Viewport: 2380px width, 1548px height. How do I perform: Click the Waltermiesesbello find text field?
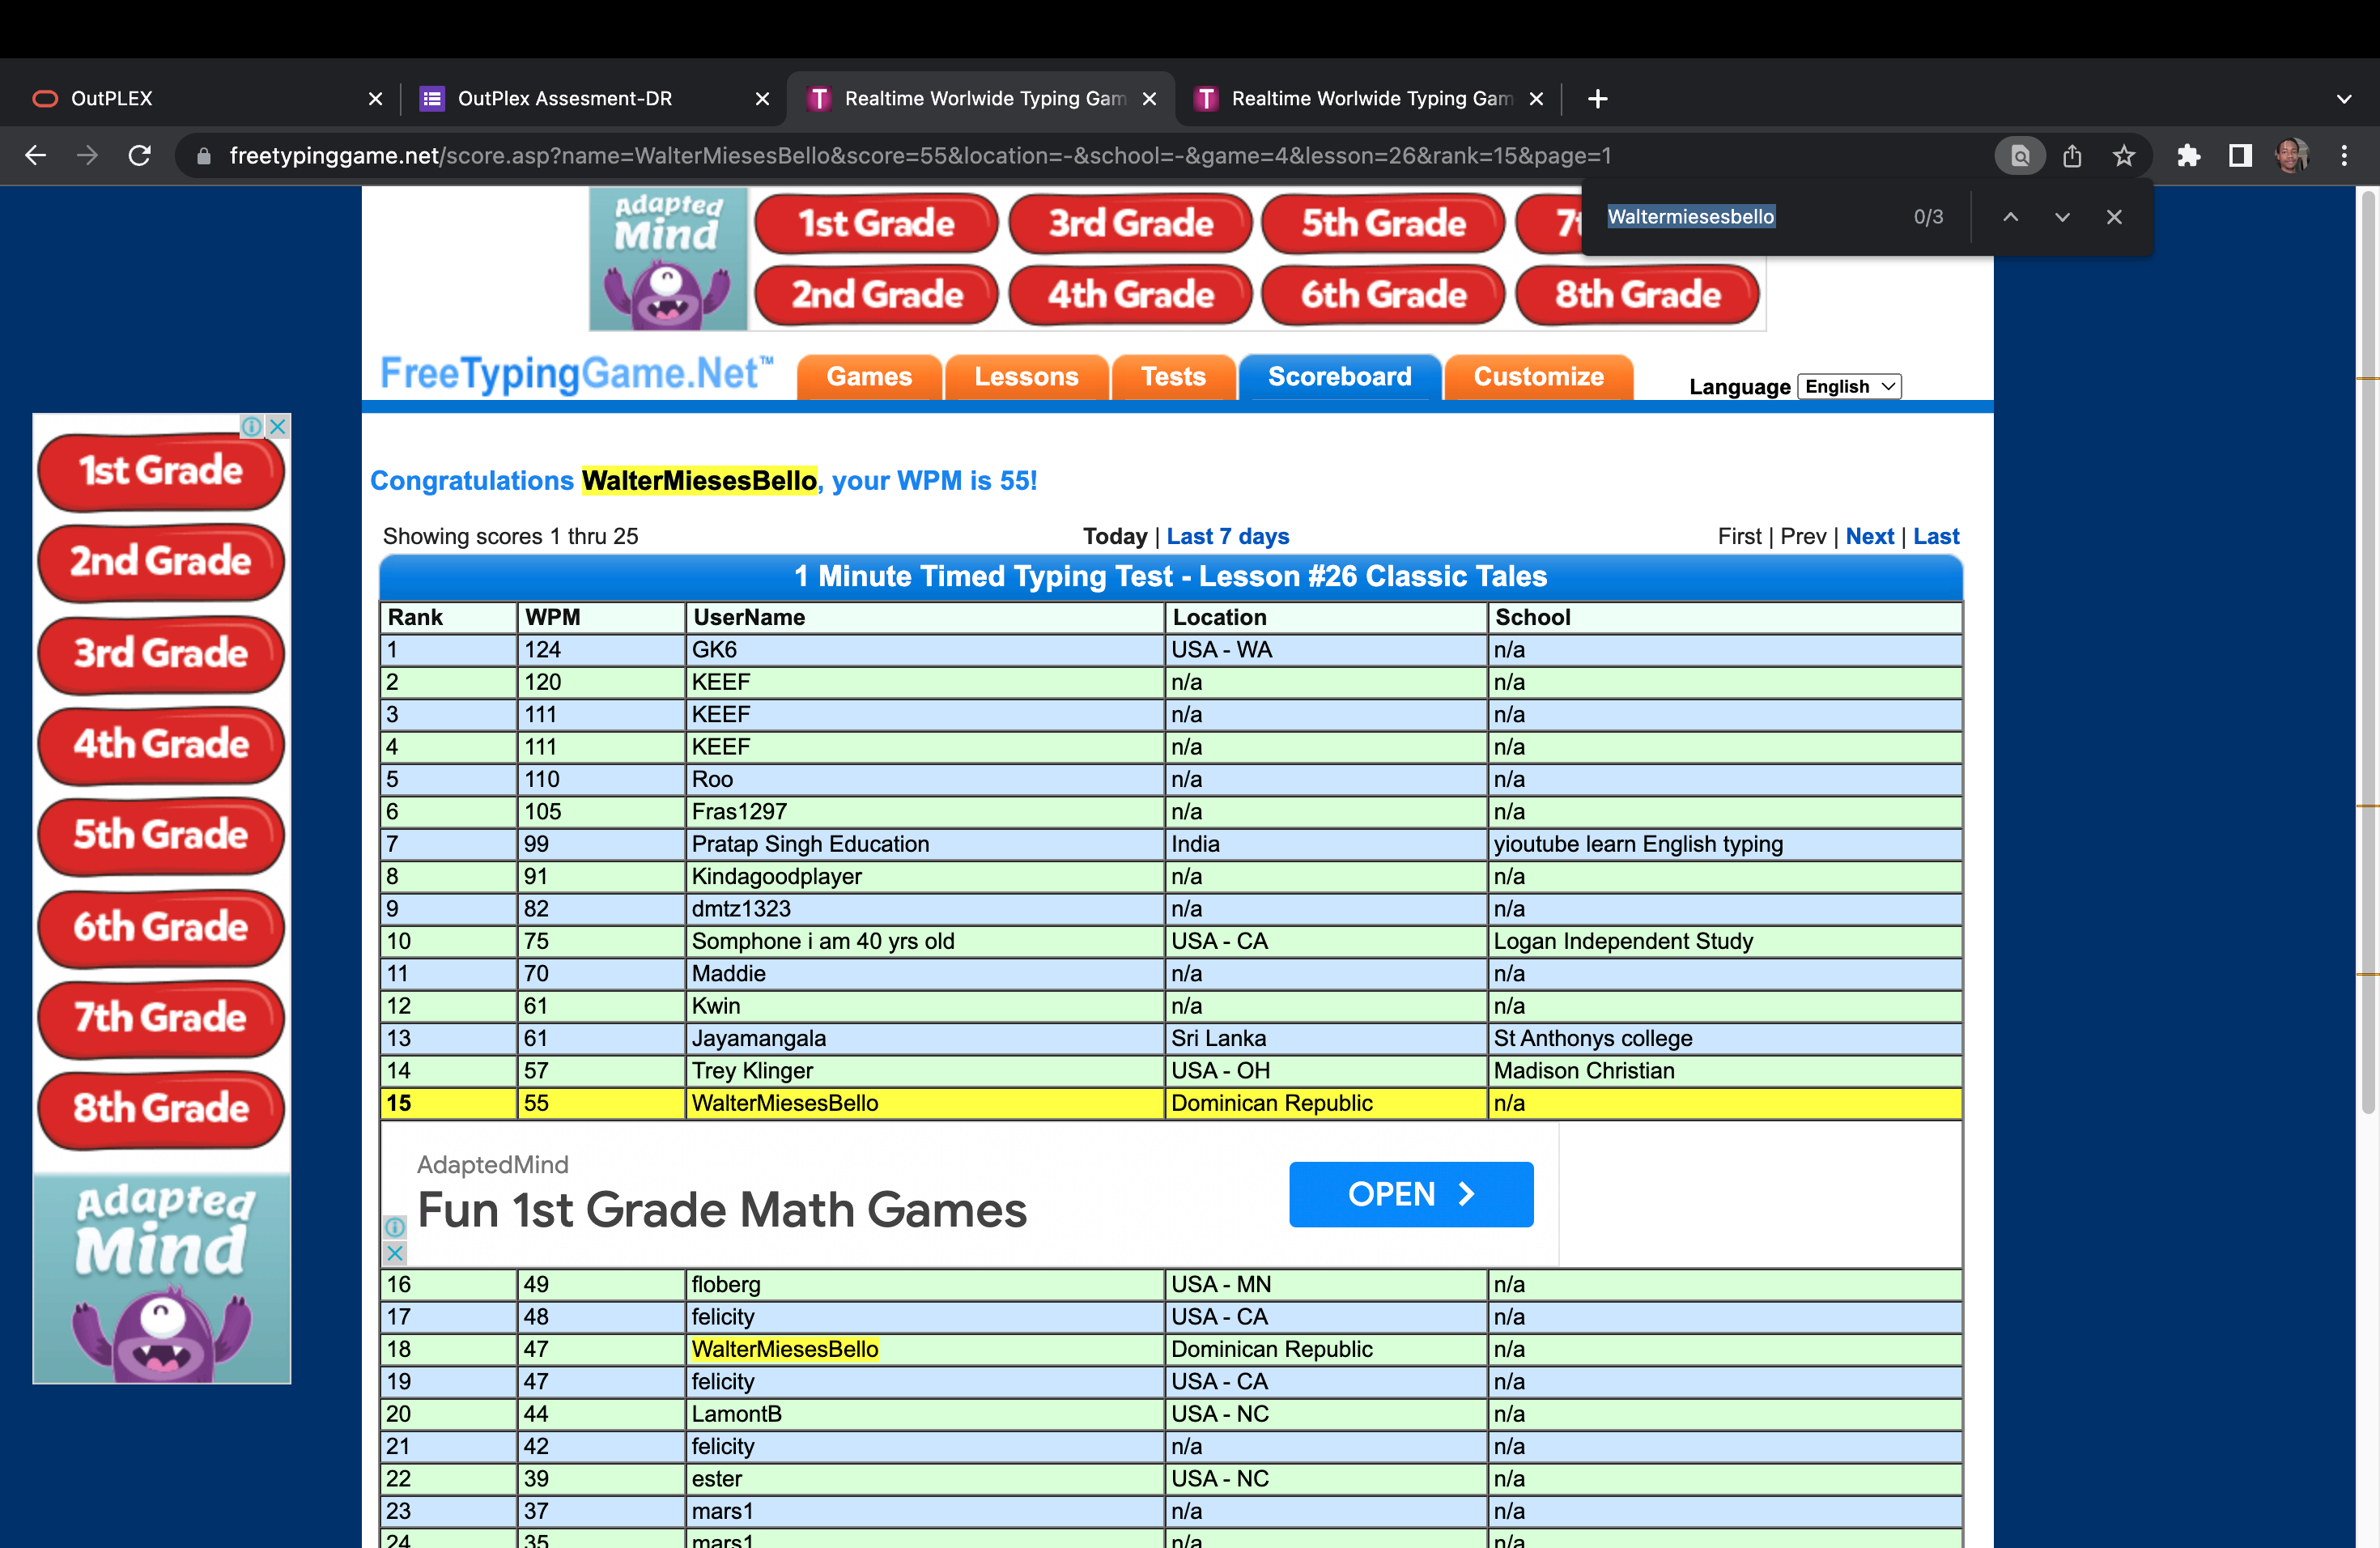1745,217
